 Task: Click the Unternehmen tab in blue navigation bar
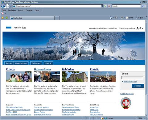21,63
